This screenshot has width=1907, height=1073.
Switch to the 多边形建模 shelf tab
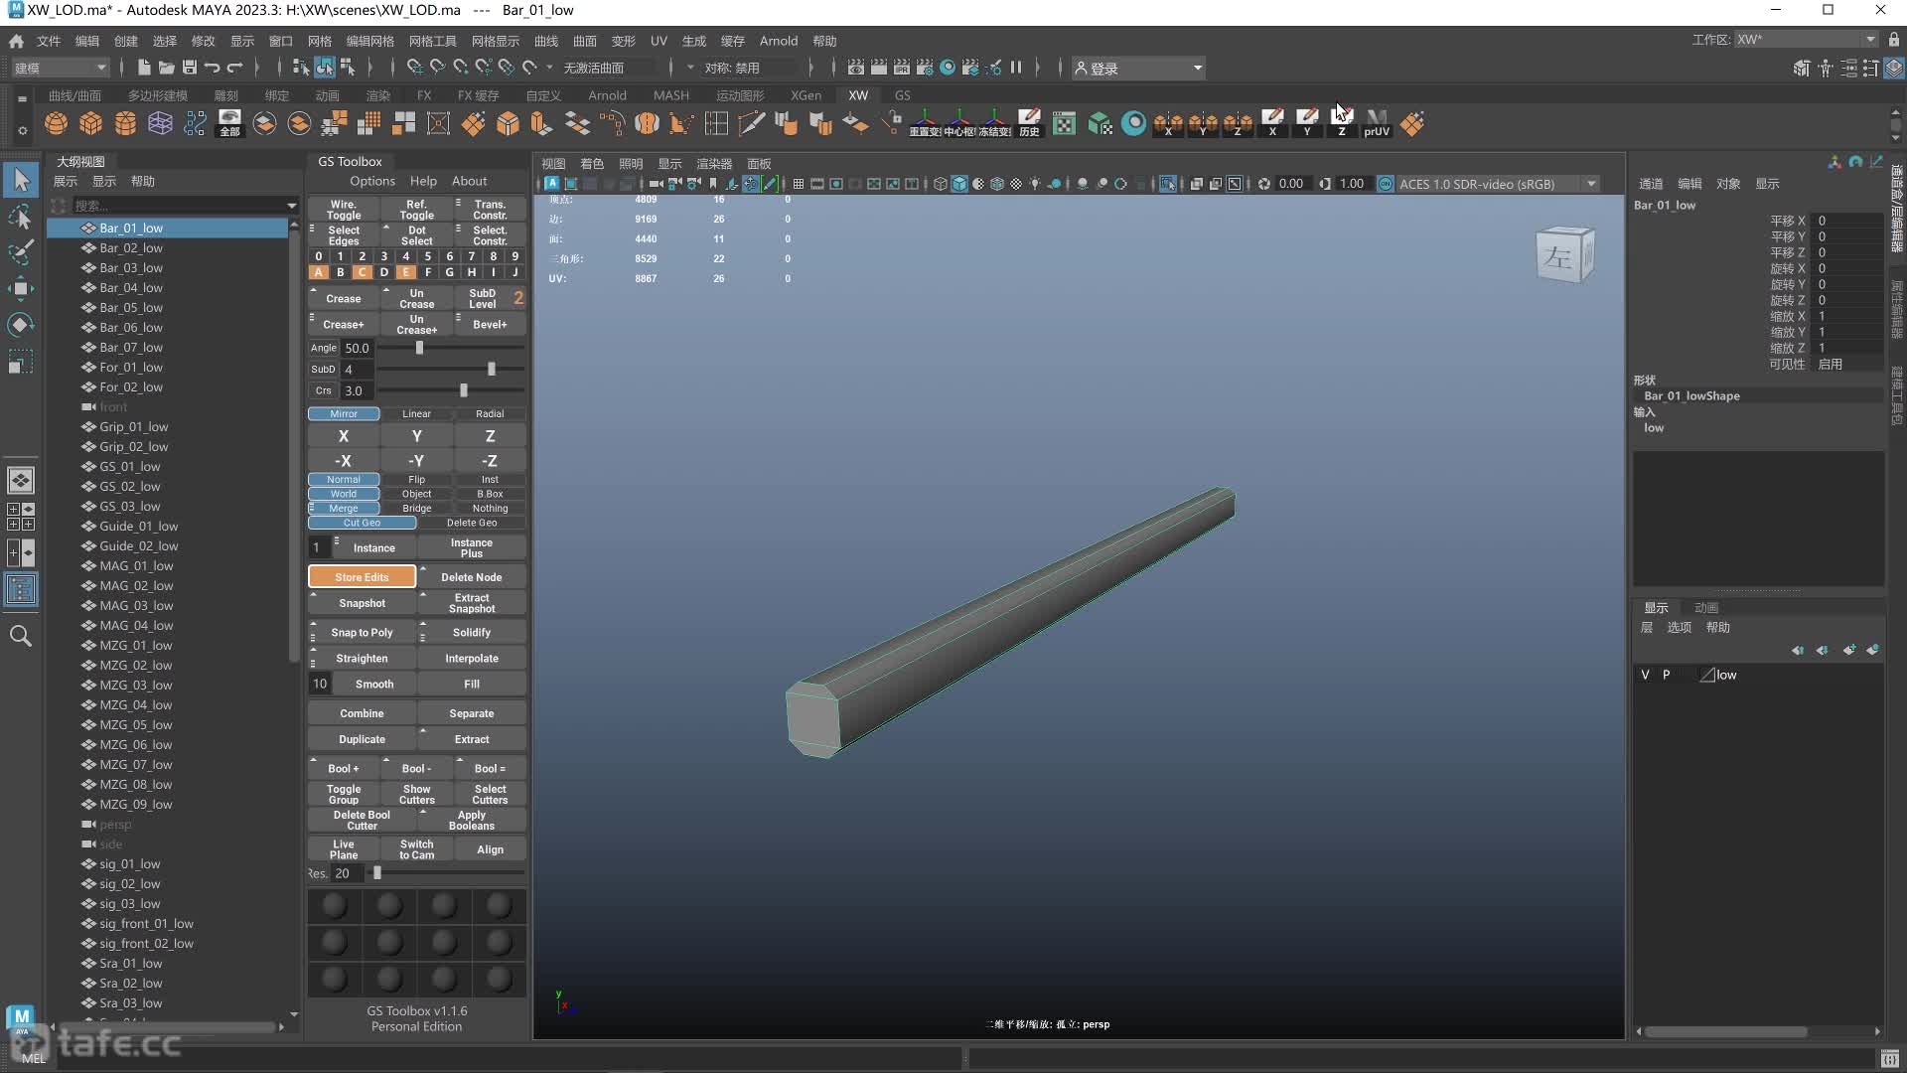coord(157,95)
